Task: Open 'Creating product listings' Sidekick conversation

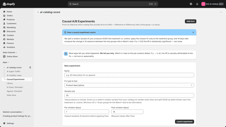Action: [17, 116]
